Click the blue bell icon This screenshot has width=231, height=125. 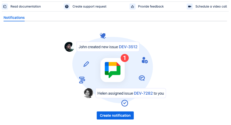(103, 36)
